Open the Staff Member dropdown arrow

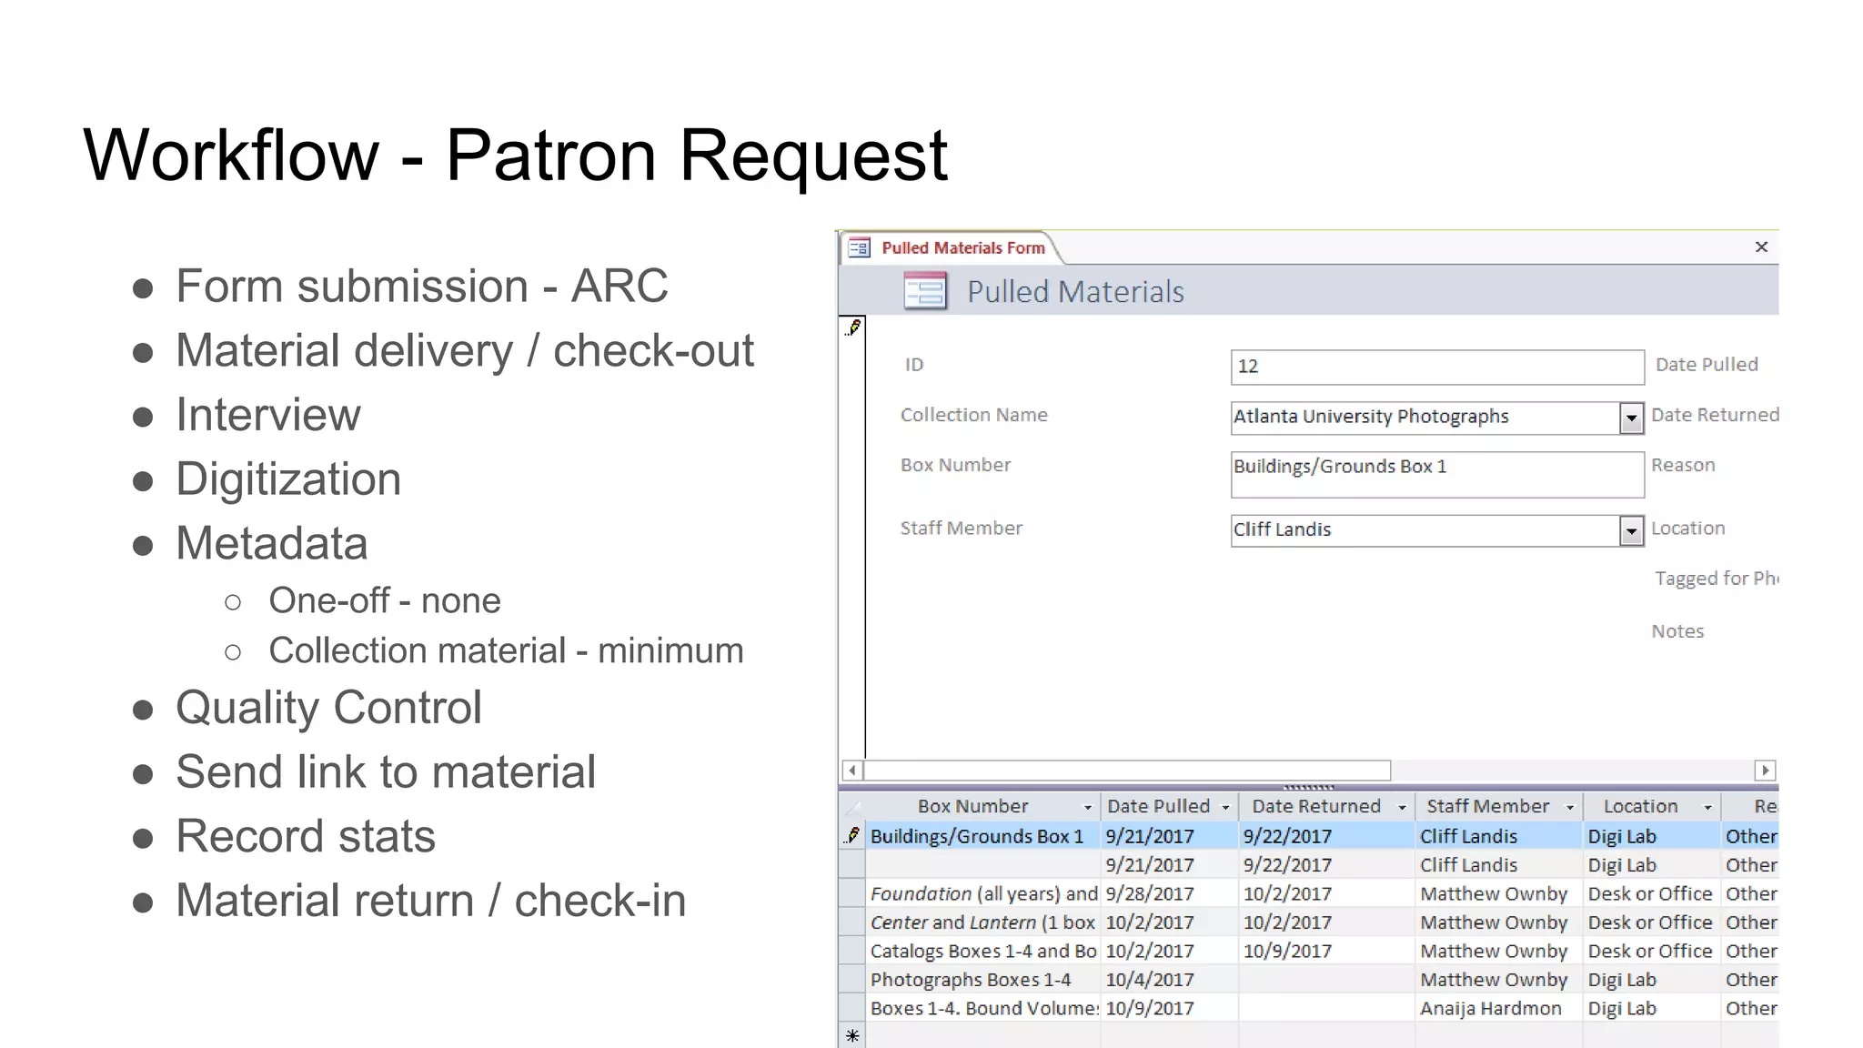[1631, 530]
